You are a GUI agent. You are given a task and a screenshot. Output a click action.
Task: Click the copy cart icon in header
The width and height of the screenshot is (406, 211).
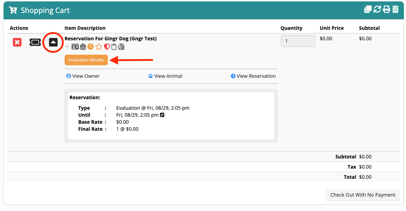pyautogui.click(x=368, y=9)
